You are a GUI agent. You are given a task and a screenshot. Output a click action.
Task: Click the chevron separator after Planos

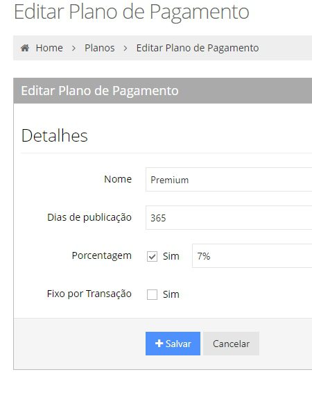(125, 48)
